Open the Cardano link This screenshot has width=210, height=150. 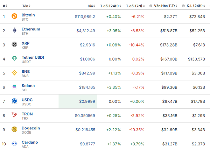coord(30,142)
